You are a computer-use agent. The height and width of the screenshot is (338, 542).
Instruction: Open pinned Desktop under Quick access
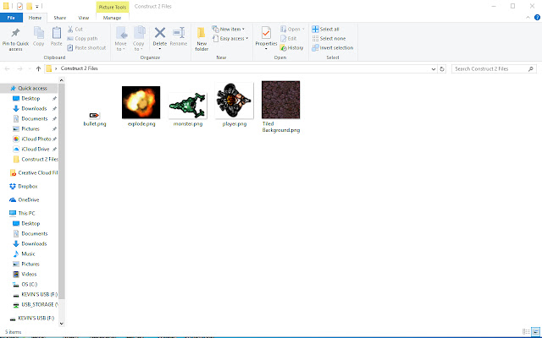pyautogui.click(x=30, y=98)
